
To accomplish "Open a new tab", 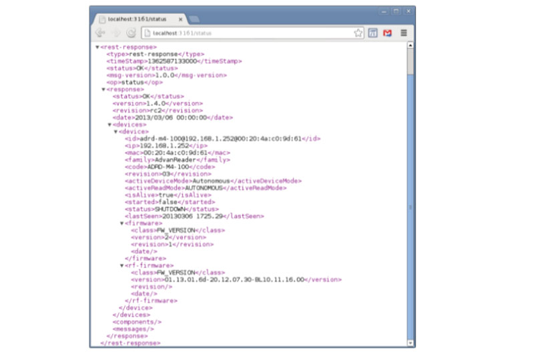I will coord(194,19).
